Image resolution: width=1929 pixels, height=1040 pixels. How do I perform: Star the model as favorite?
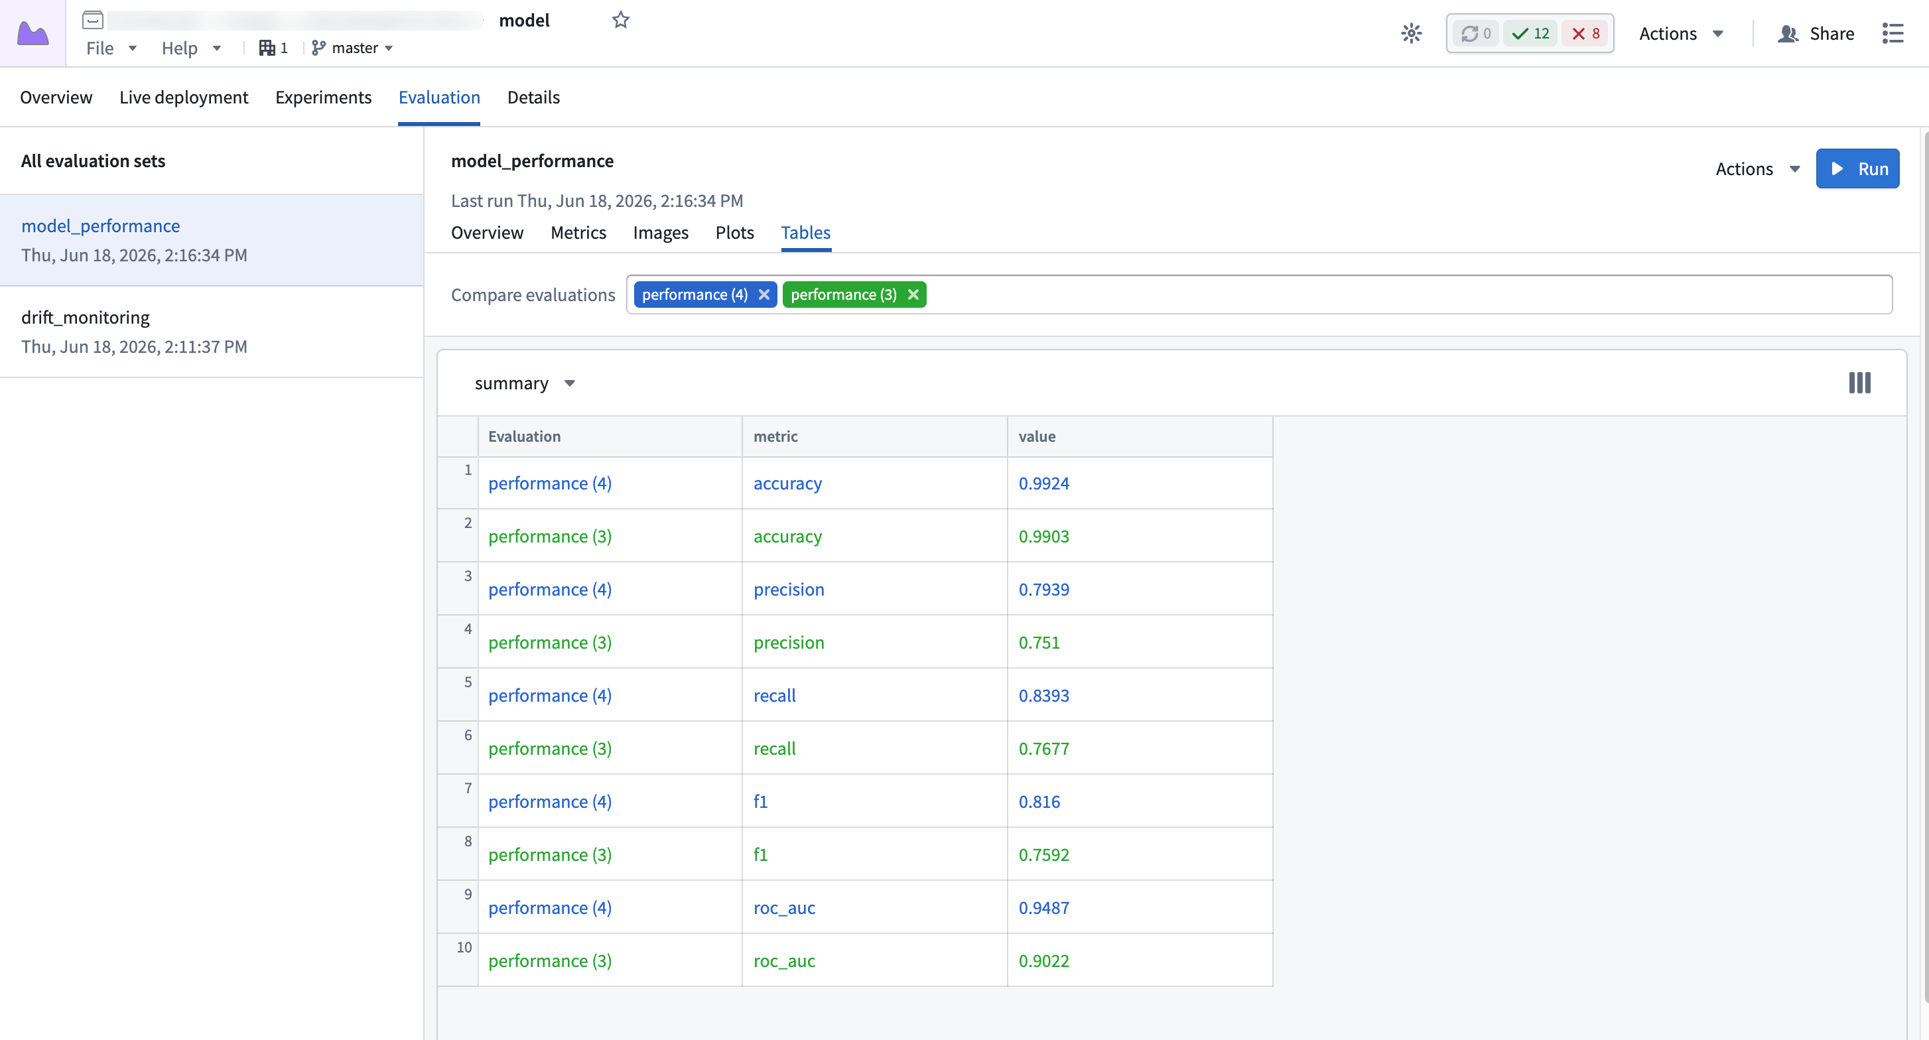click(620, 19)
